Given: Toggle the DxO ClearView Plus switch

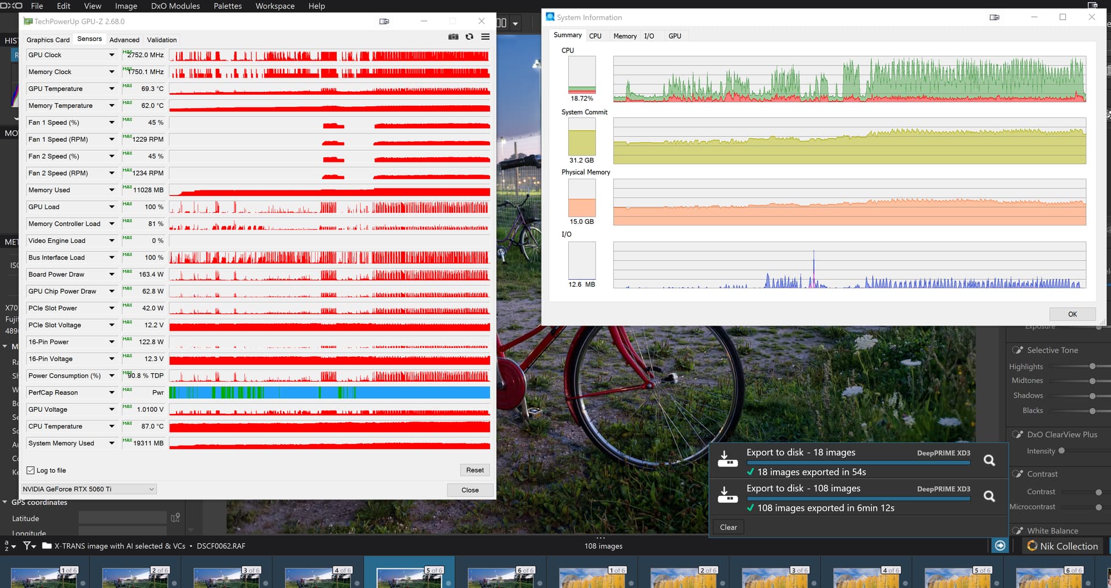Looking at the screenshot, I should click(x=1017, y=435).
